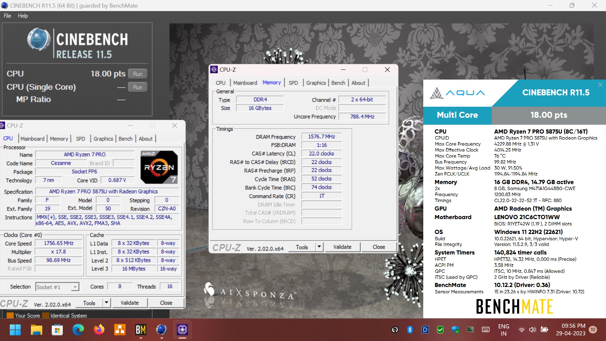This screenshot has height=341, width=606.
Task: Click the AQUA logo in BenchMate panel
Action: pos(457,93)
